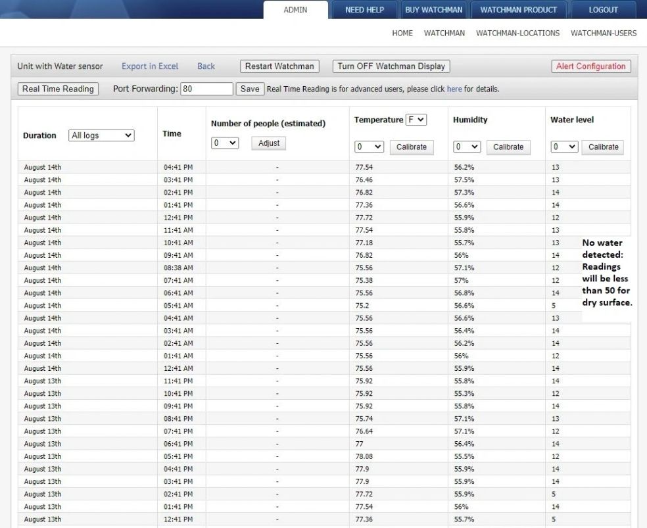Open Alert Configuration
This screenshot has width=647, height=528.
pyautogui.click(x=591, y=66)
